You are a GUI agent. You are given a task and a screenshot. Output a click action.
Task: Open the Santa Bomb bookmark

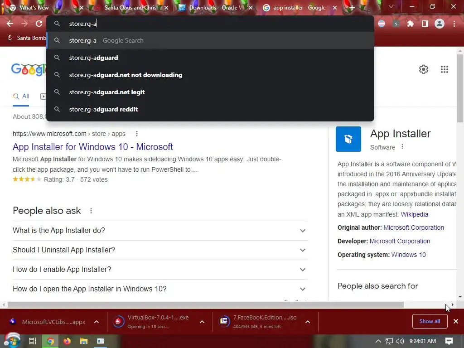(x=27, y=38)
